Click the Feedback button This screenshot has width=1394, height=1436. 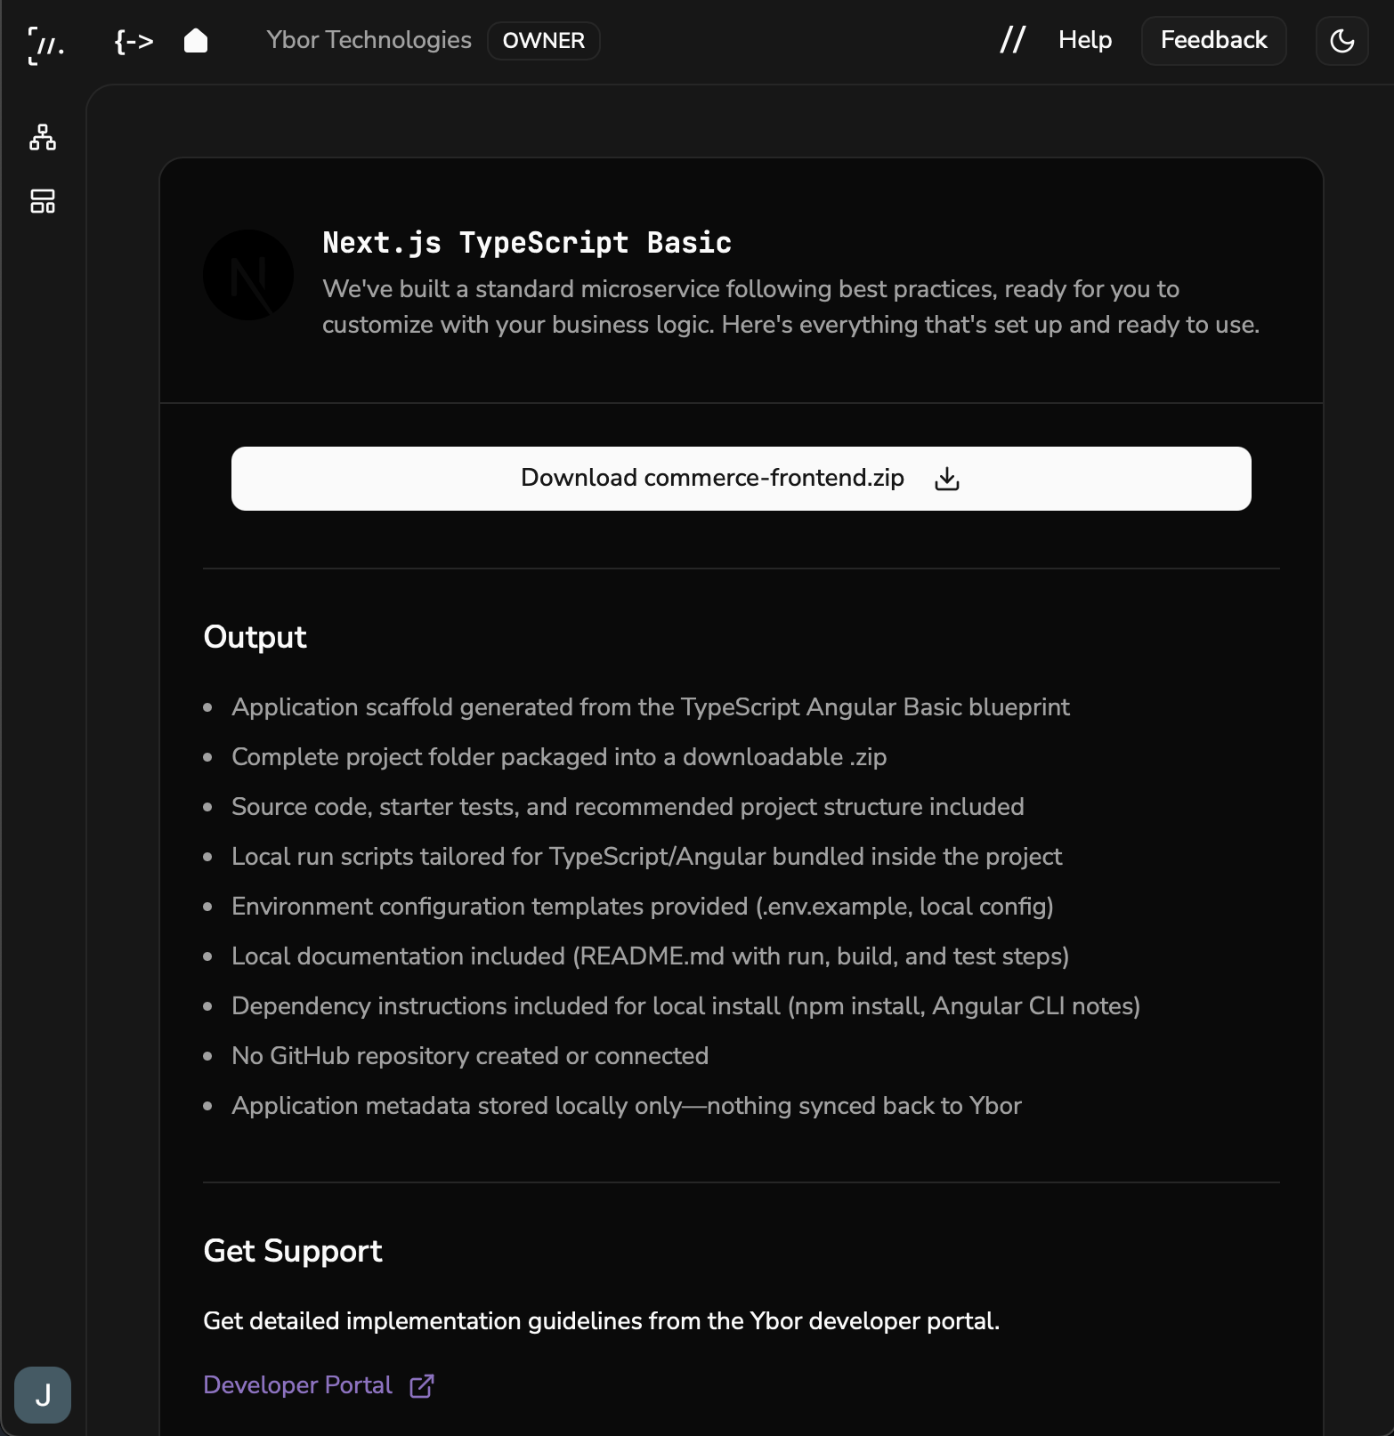(x=1212, y=40)
